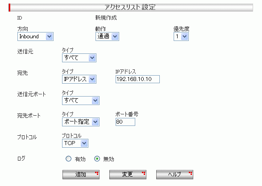Click the arrow icon on the priority combo box

(184, 36)
